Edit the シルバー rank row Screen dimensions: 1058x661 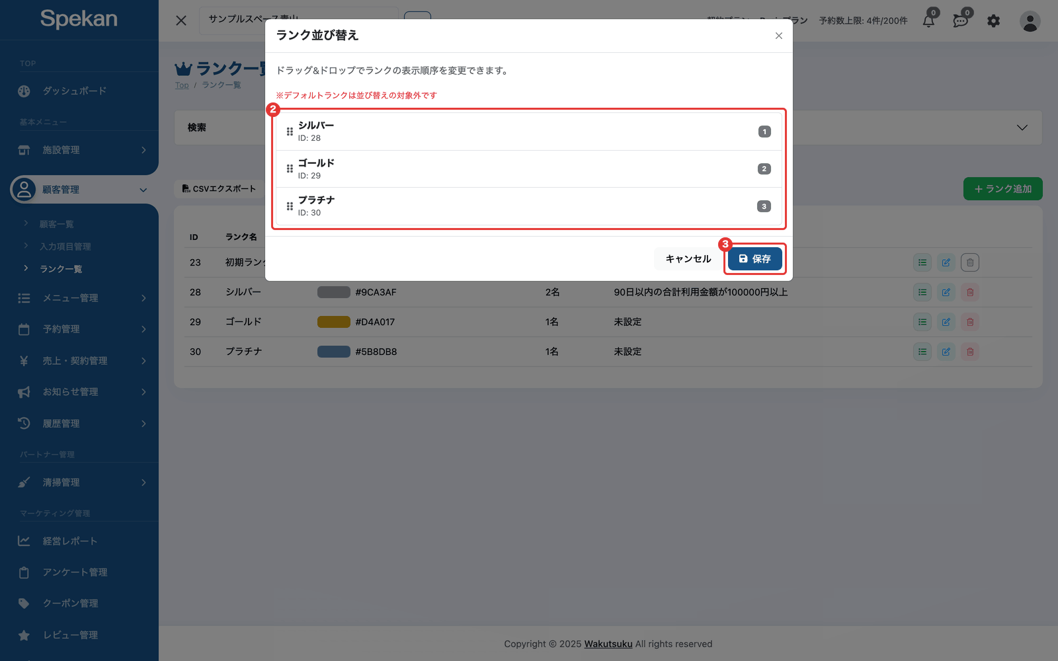point(946,292)
